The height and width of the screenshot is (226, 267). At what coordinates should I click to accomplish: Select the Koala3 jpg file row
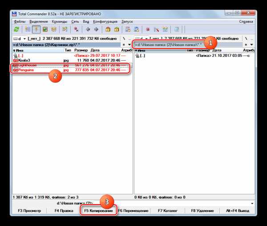coord(73,60)
